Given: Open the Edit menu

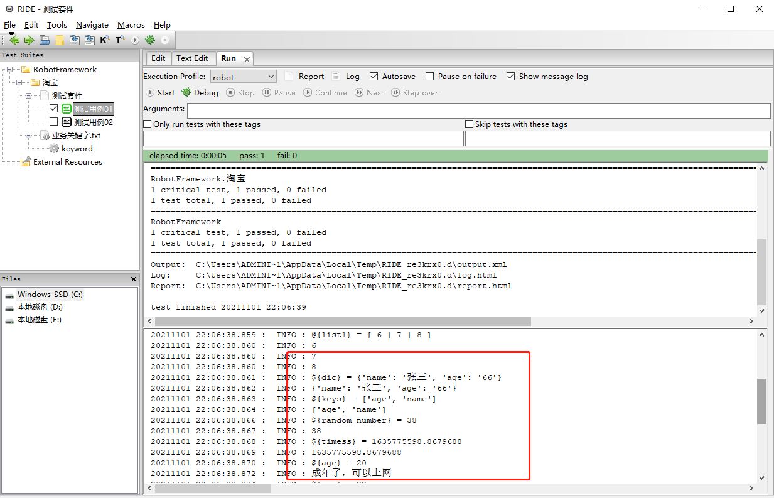Looking at the screenshot, I should (31, 25).
